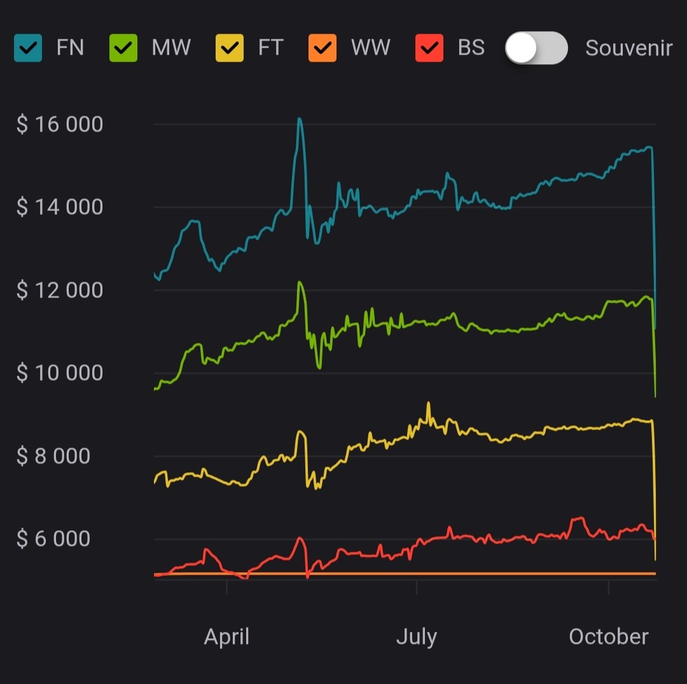Image resolution: width=687 pixels, height=684 pixels.
Task: Select the July x-axis label
Action: (x=417, y=636)
